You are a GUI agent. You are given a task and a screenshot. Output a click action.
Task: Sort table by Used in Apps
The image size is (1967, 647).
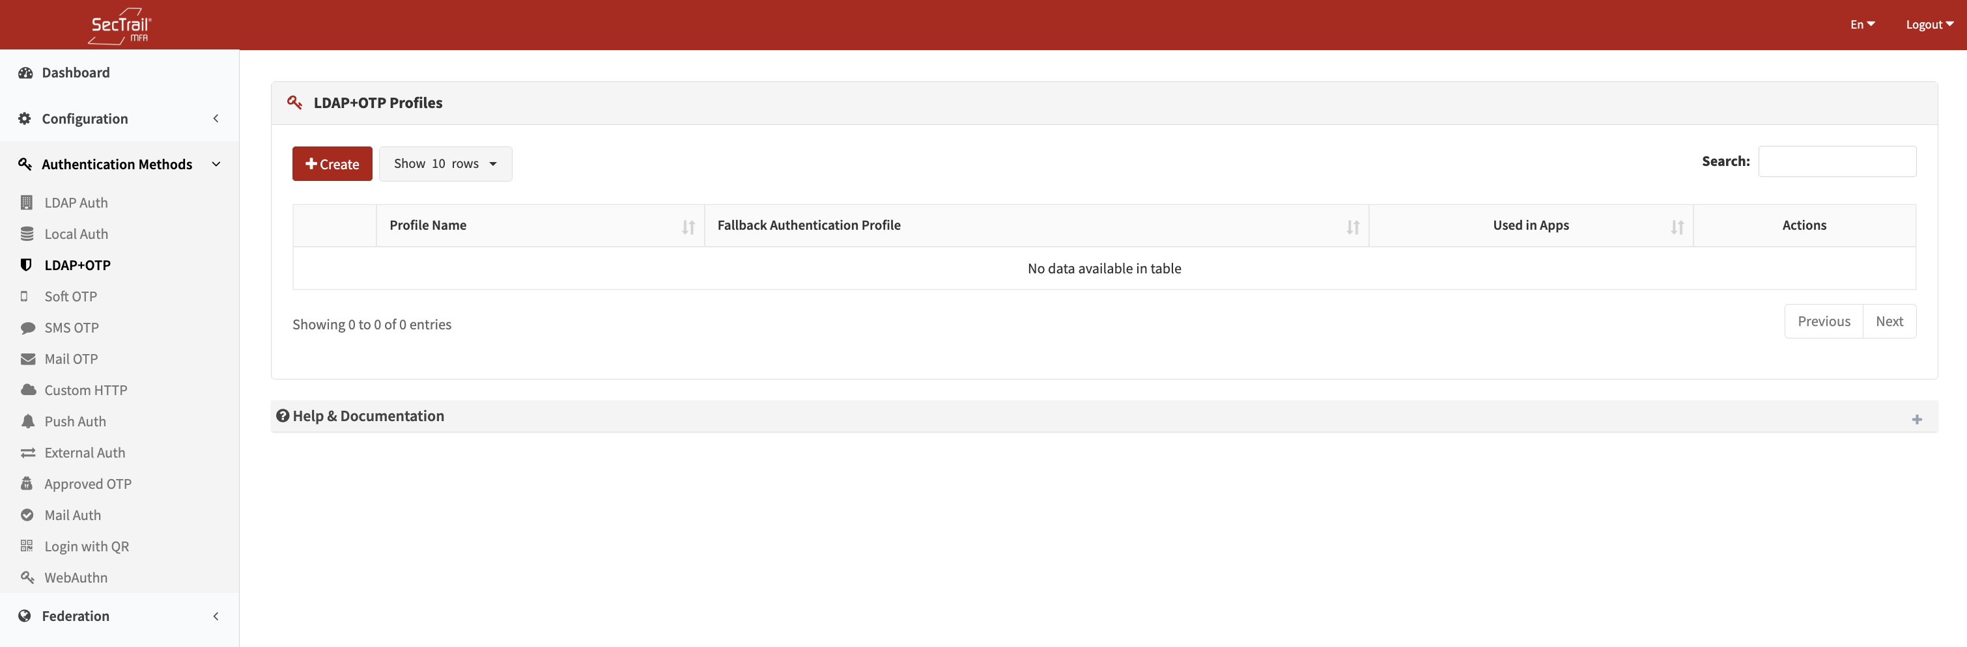1530,226
